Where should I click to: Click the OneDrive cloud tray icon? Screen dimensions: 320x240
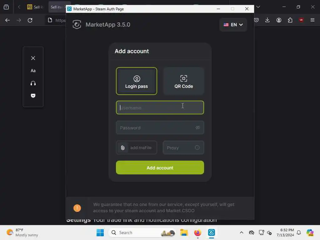tap(252, 232)
